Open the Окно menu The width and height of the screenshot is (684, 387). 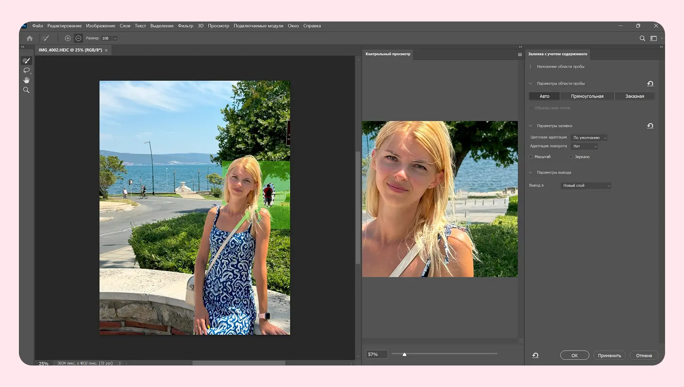[x=293, y=26]
